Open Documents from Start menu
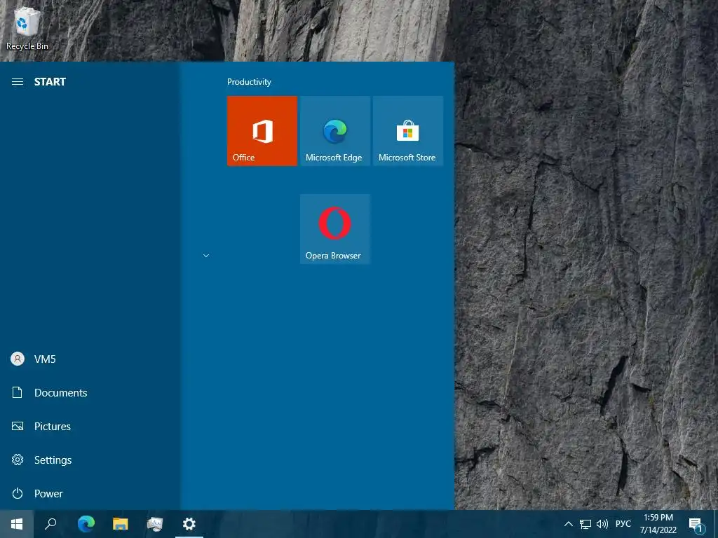The image size is (718, 538). click(x=90, y=392)
